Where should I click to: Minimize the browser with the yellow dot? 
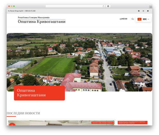pyautogui.click(x=11, y=6)
